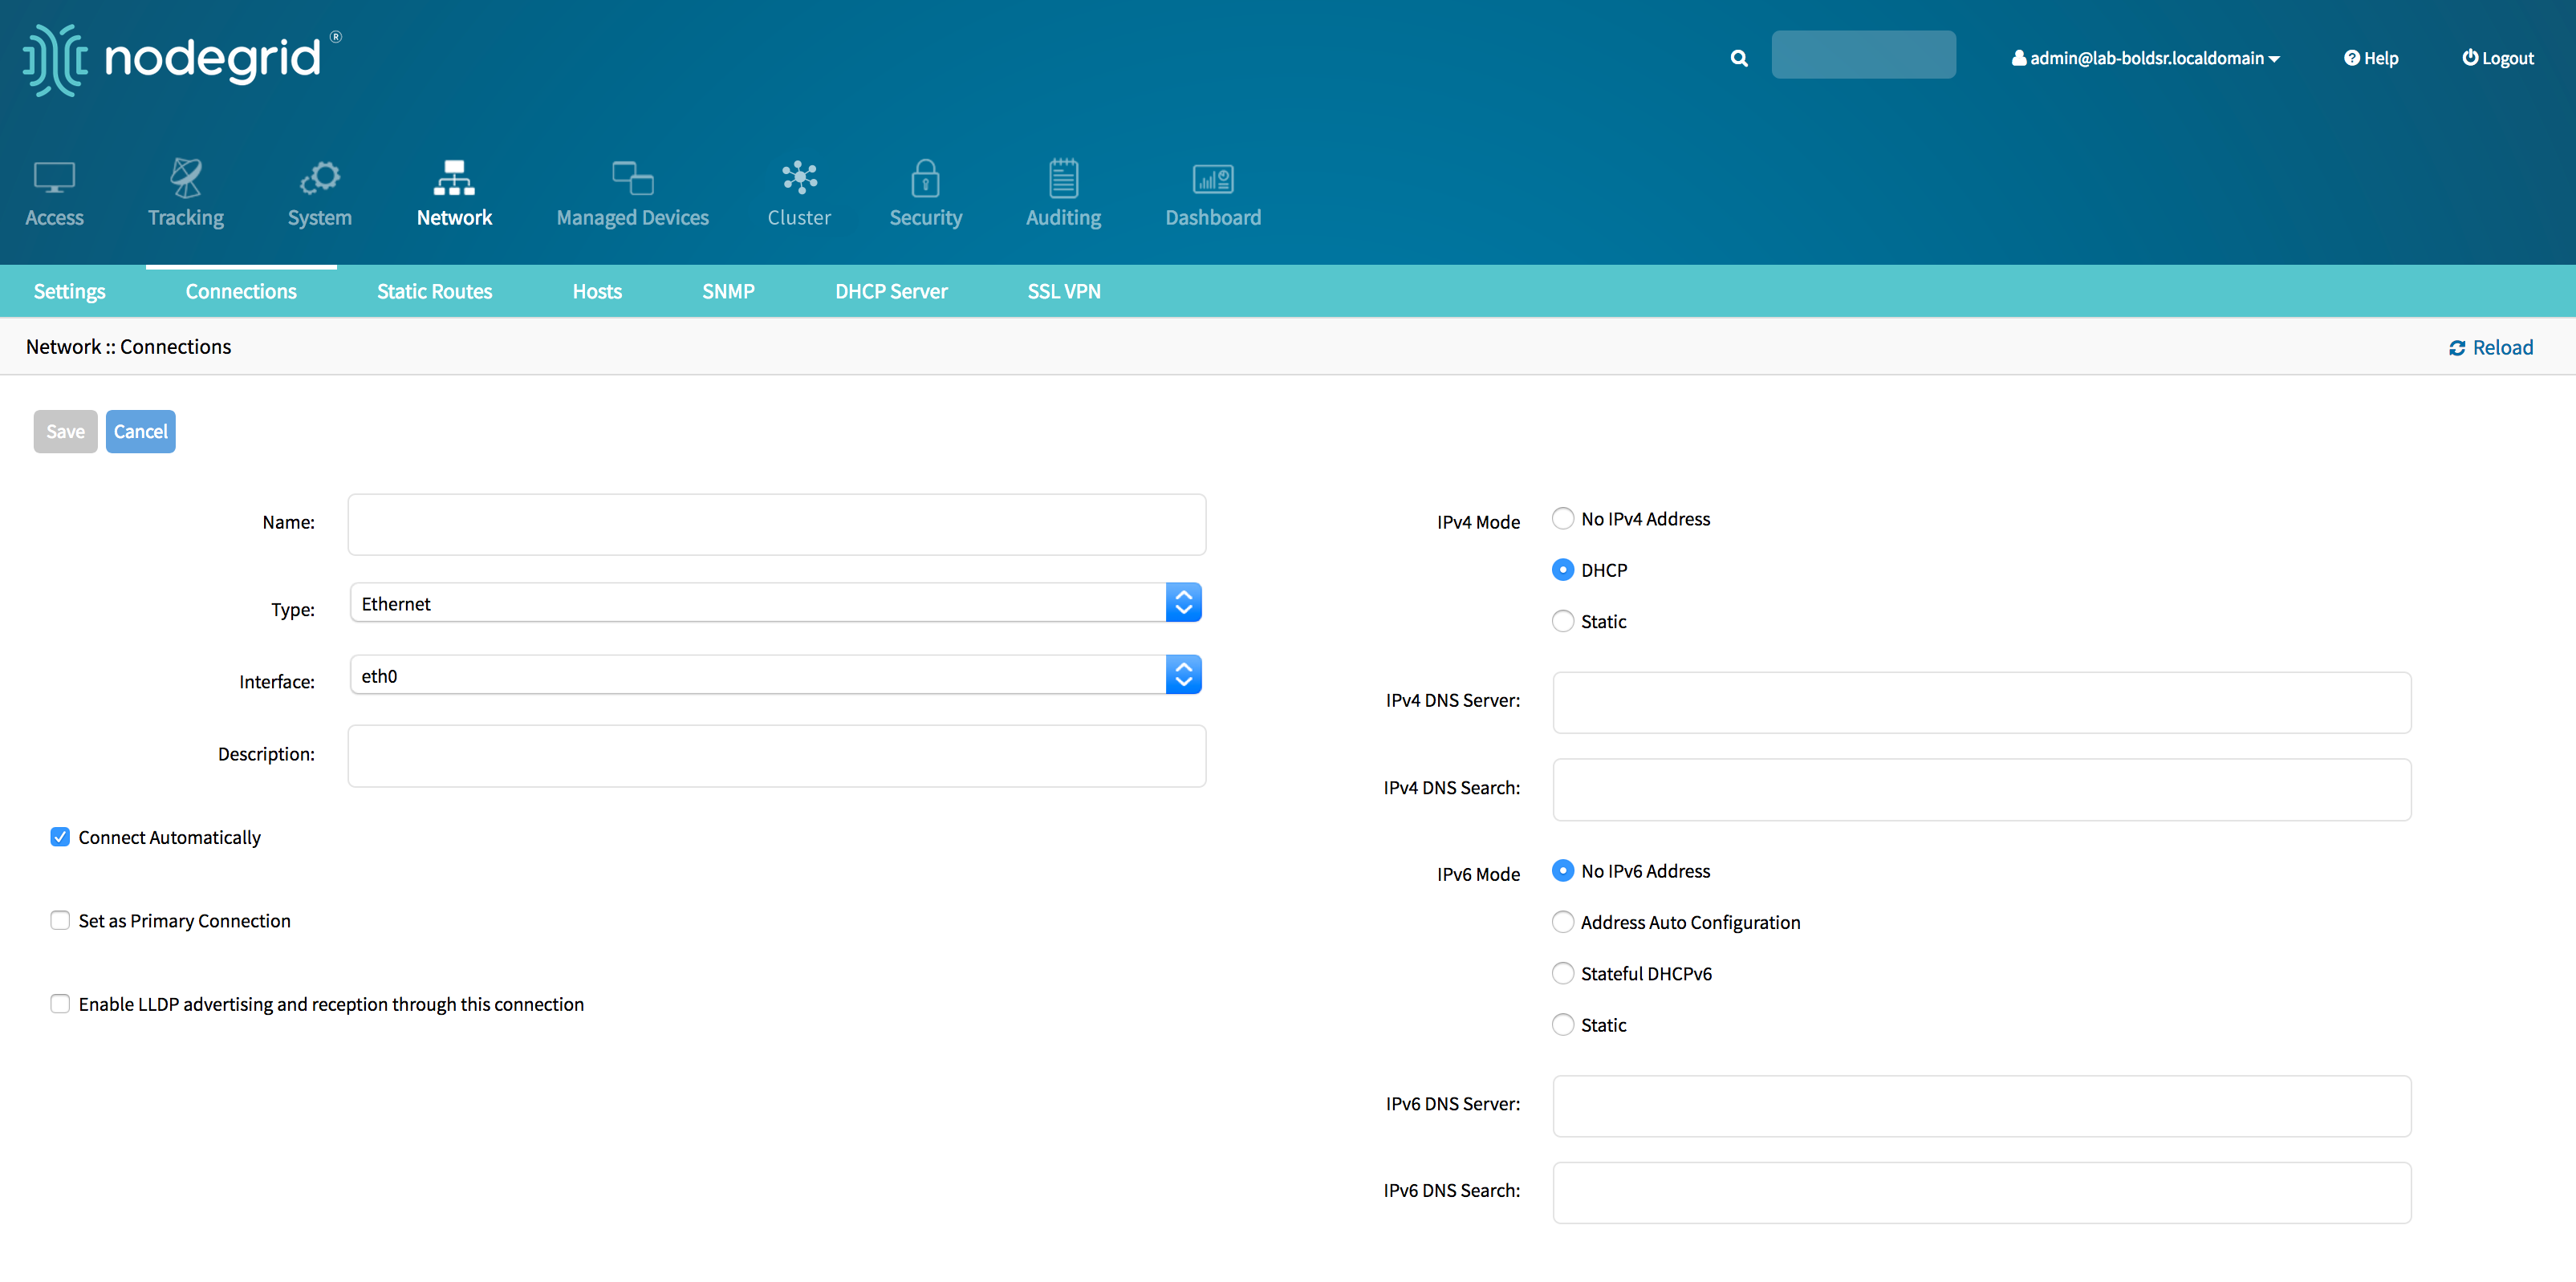Select No IPv6 Address radio button
This screenshot has height=1282, width=2576.
click(x=1562, y=870)
